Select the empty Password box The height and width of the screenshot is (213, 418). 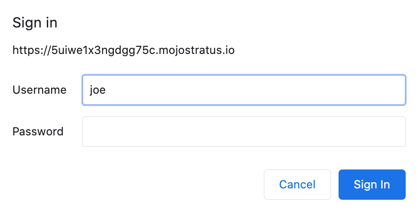click(244, 131)
